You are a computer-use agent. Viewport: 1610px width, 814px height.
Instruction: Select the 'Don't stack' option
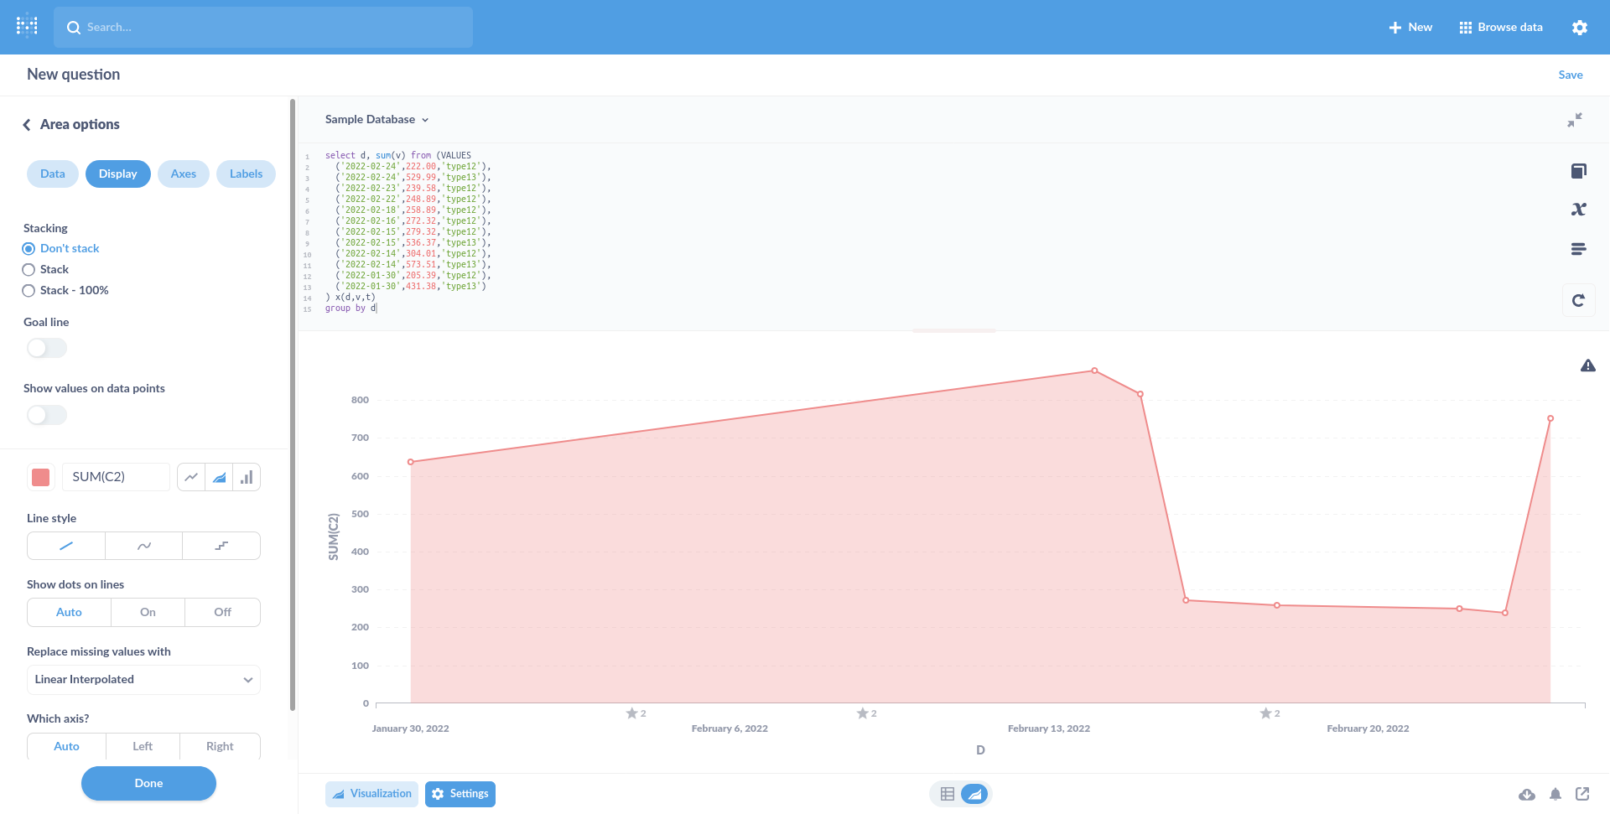coord(29,248)
